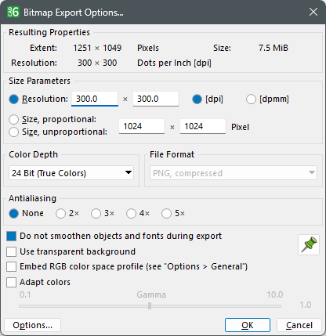Click the Cancel button
326x336 pixels.
(299, 325)
